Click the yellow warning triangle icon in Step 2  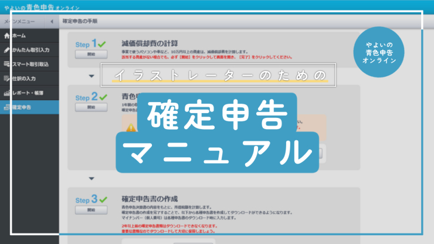[x=130, y=126]
